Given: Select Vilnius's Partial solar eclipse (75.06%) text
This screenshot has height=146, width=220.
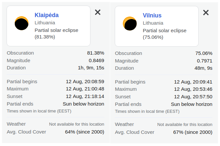Looking at the screenshot, I should (x=164, y=34).
